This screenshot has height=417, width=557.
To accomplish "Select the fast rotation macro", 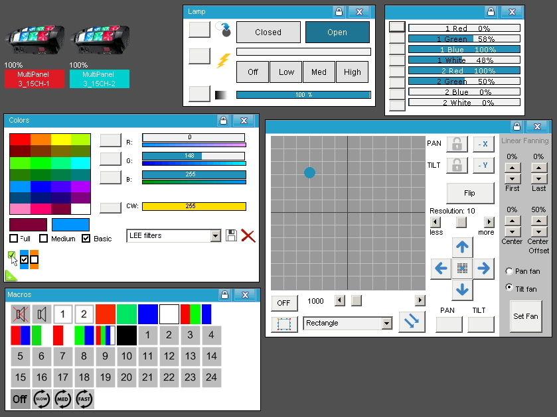I will pyautogui.click(x=84, y=399).
